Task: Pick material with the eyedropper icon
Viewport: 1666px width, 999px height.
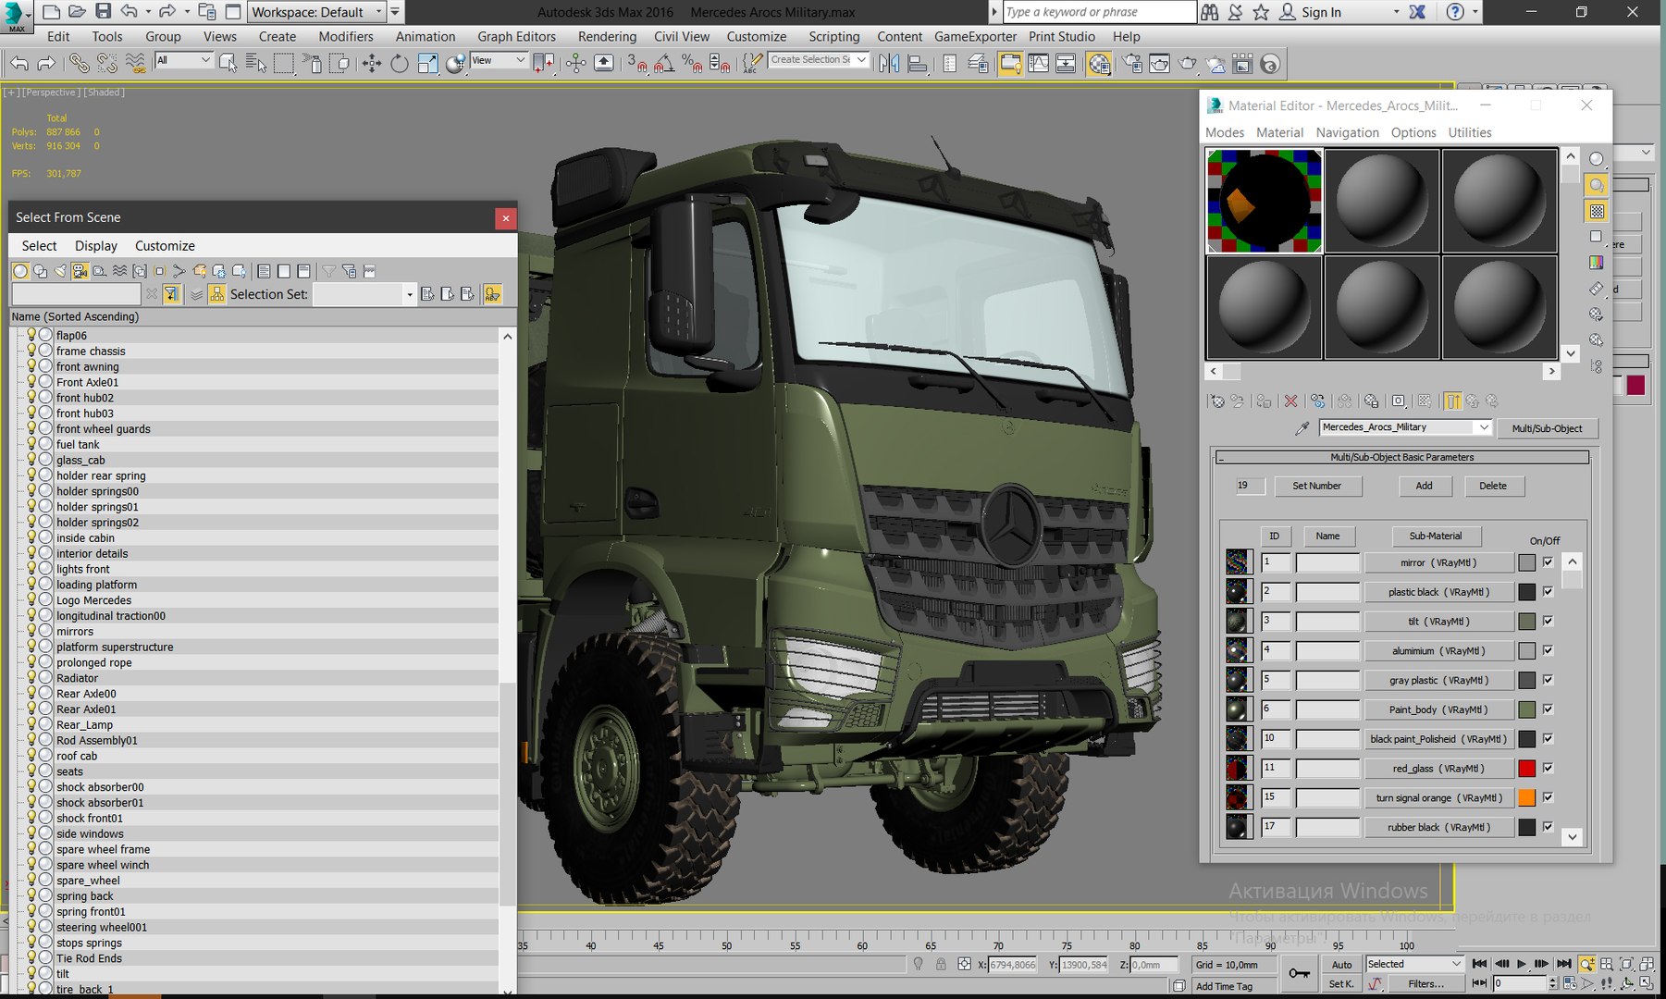Action: (1302, 427)
